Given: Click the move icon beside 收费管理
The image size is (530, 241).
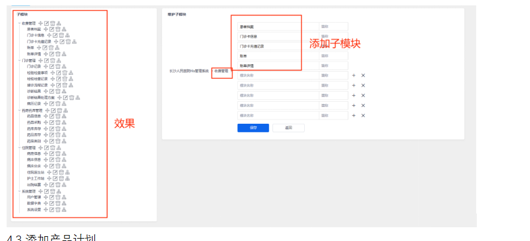Looking at the screenshot, I should tap(40, 23).
